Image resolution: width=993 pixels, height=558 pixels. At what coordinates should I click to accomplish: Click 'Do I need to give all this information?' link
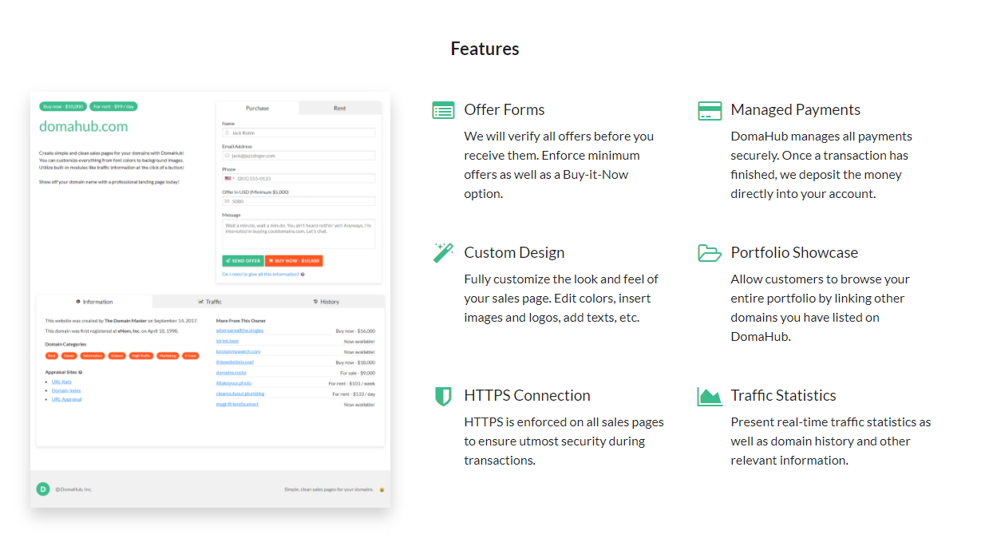pyautogui.click(x=261, y=274)
